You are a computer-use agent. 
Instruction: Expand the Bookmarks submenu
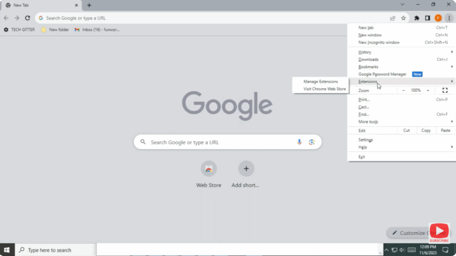[401, 67]
